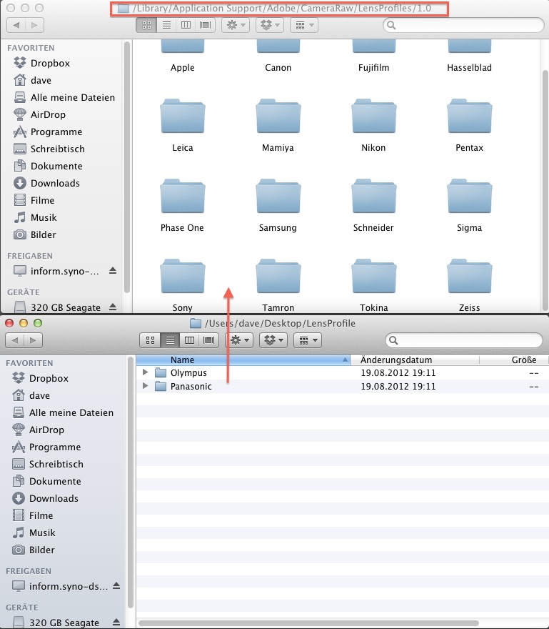The height and width of the screenshot is (629, 549).
Task: Open the Sigma folder
Action: coord(469,197)
